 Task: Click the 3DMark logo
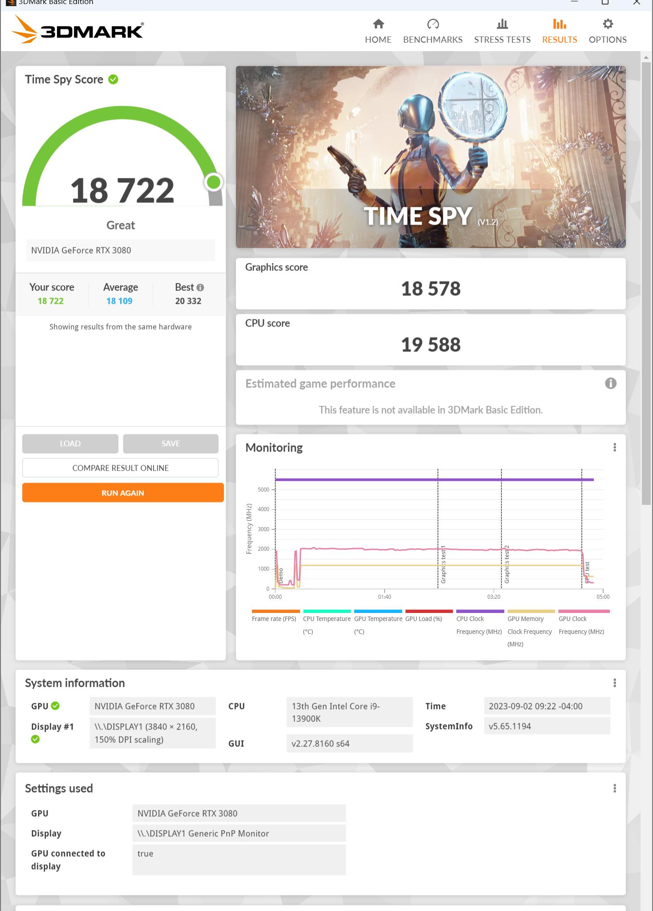click(x=77, y=30)
